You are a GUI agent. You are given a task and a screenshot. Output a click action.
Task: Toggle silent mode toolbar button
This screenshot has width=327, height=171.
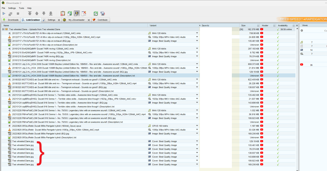(x=84, y=13)
